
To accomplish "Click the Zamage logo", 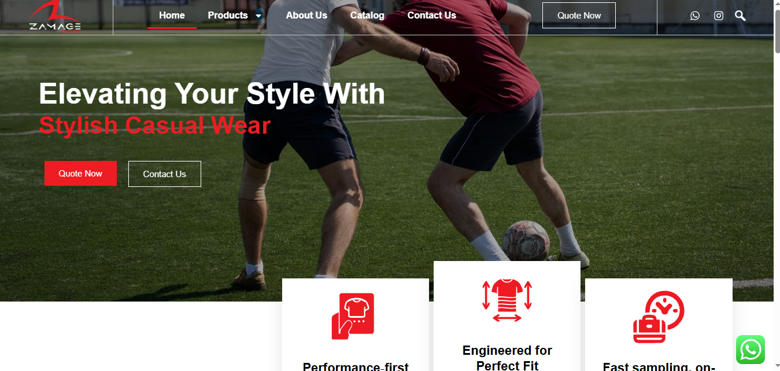I will click(55, 16).
